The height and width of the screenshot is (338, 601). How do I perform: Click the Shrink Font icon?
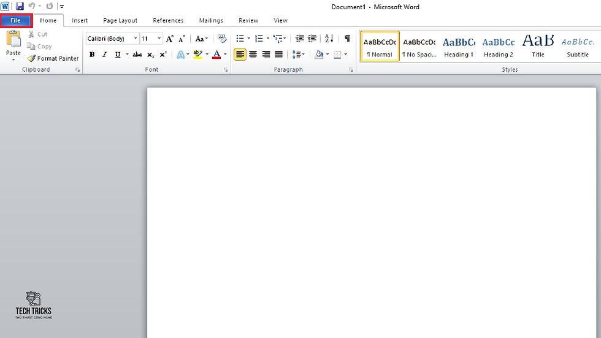(182, 39)
